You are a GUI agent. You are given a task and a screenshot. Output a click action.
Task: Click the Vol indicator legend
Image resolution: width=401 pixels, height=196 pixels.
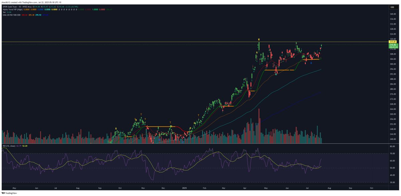[x=4, y=12]
